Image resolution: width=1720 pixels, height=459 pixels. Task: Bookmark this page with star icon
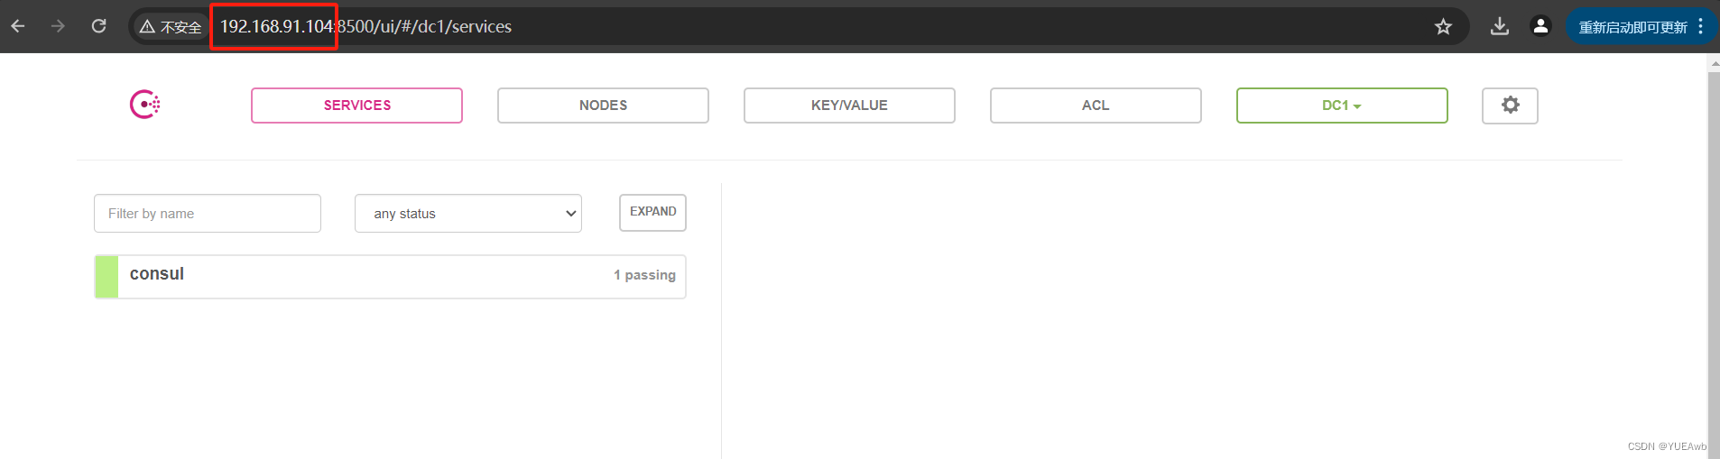point(1443,27)
